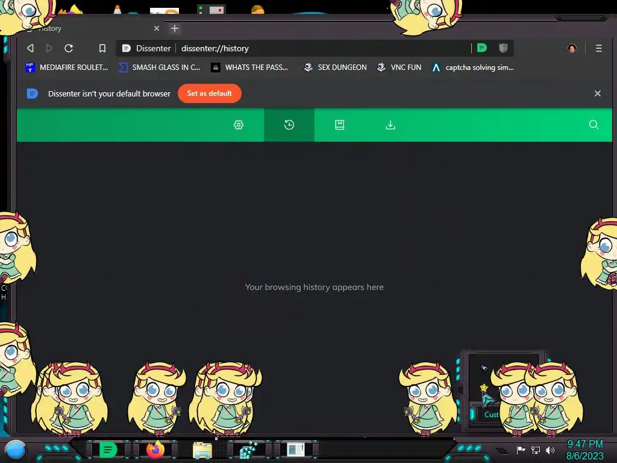Reload the history page
The height and width of the screenshot is (463, 617).
[69, 48]
